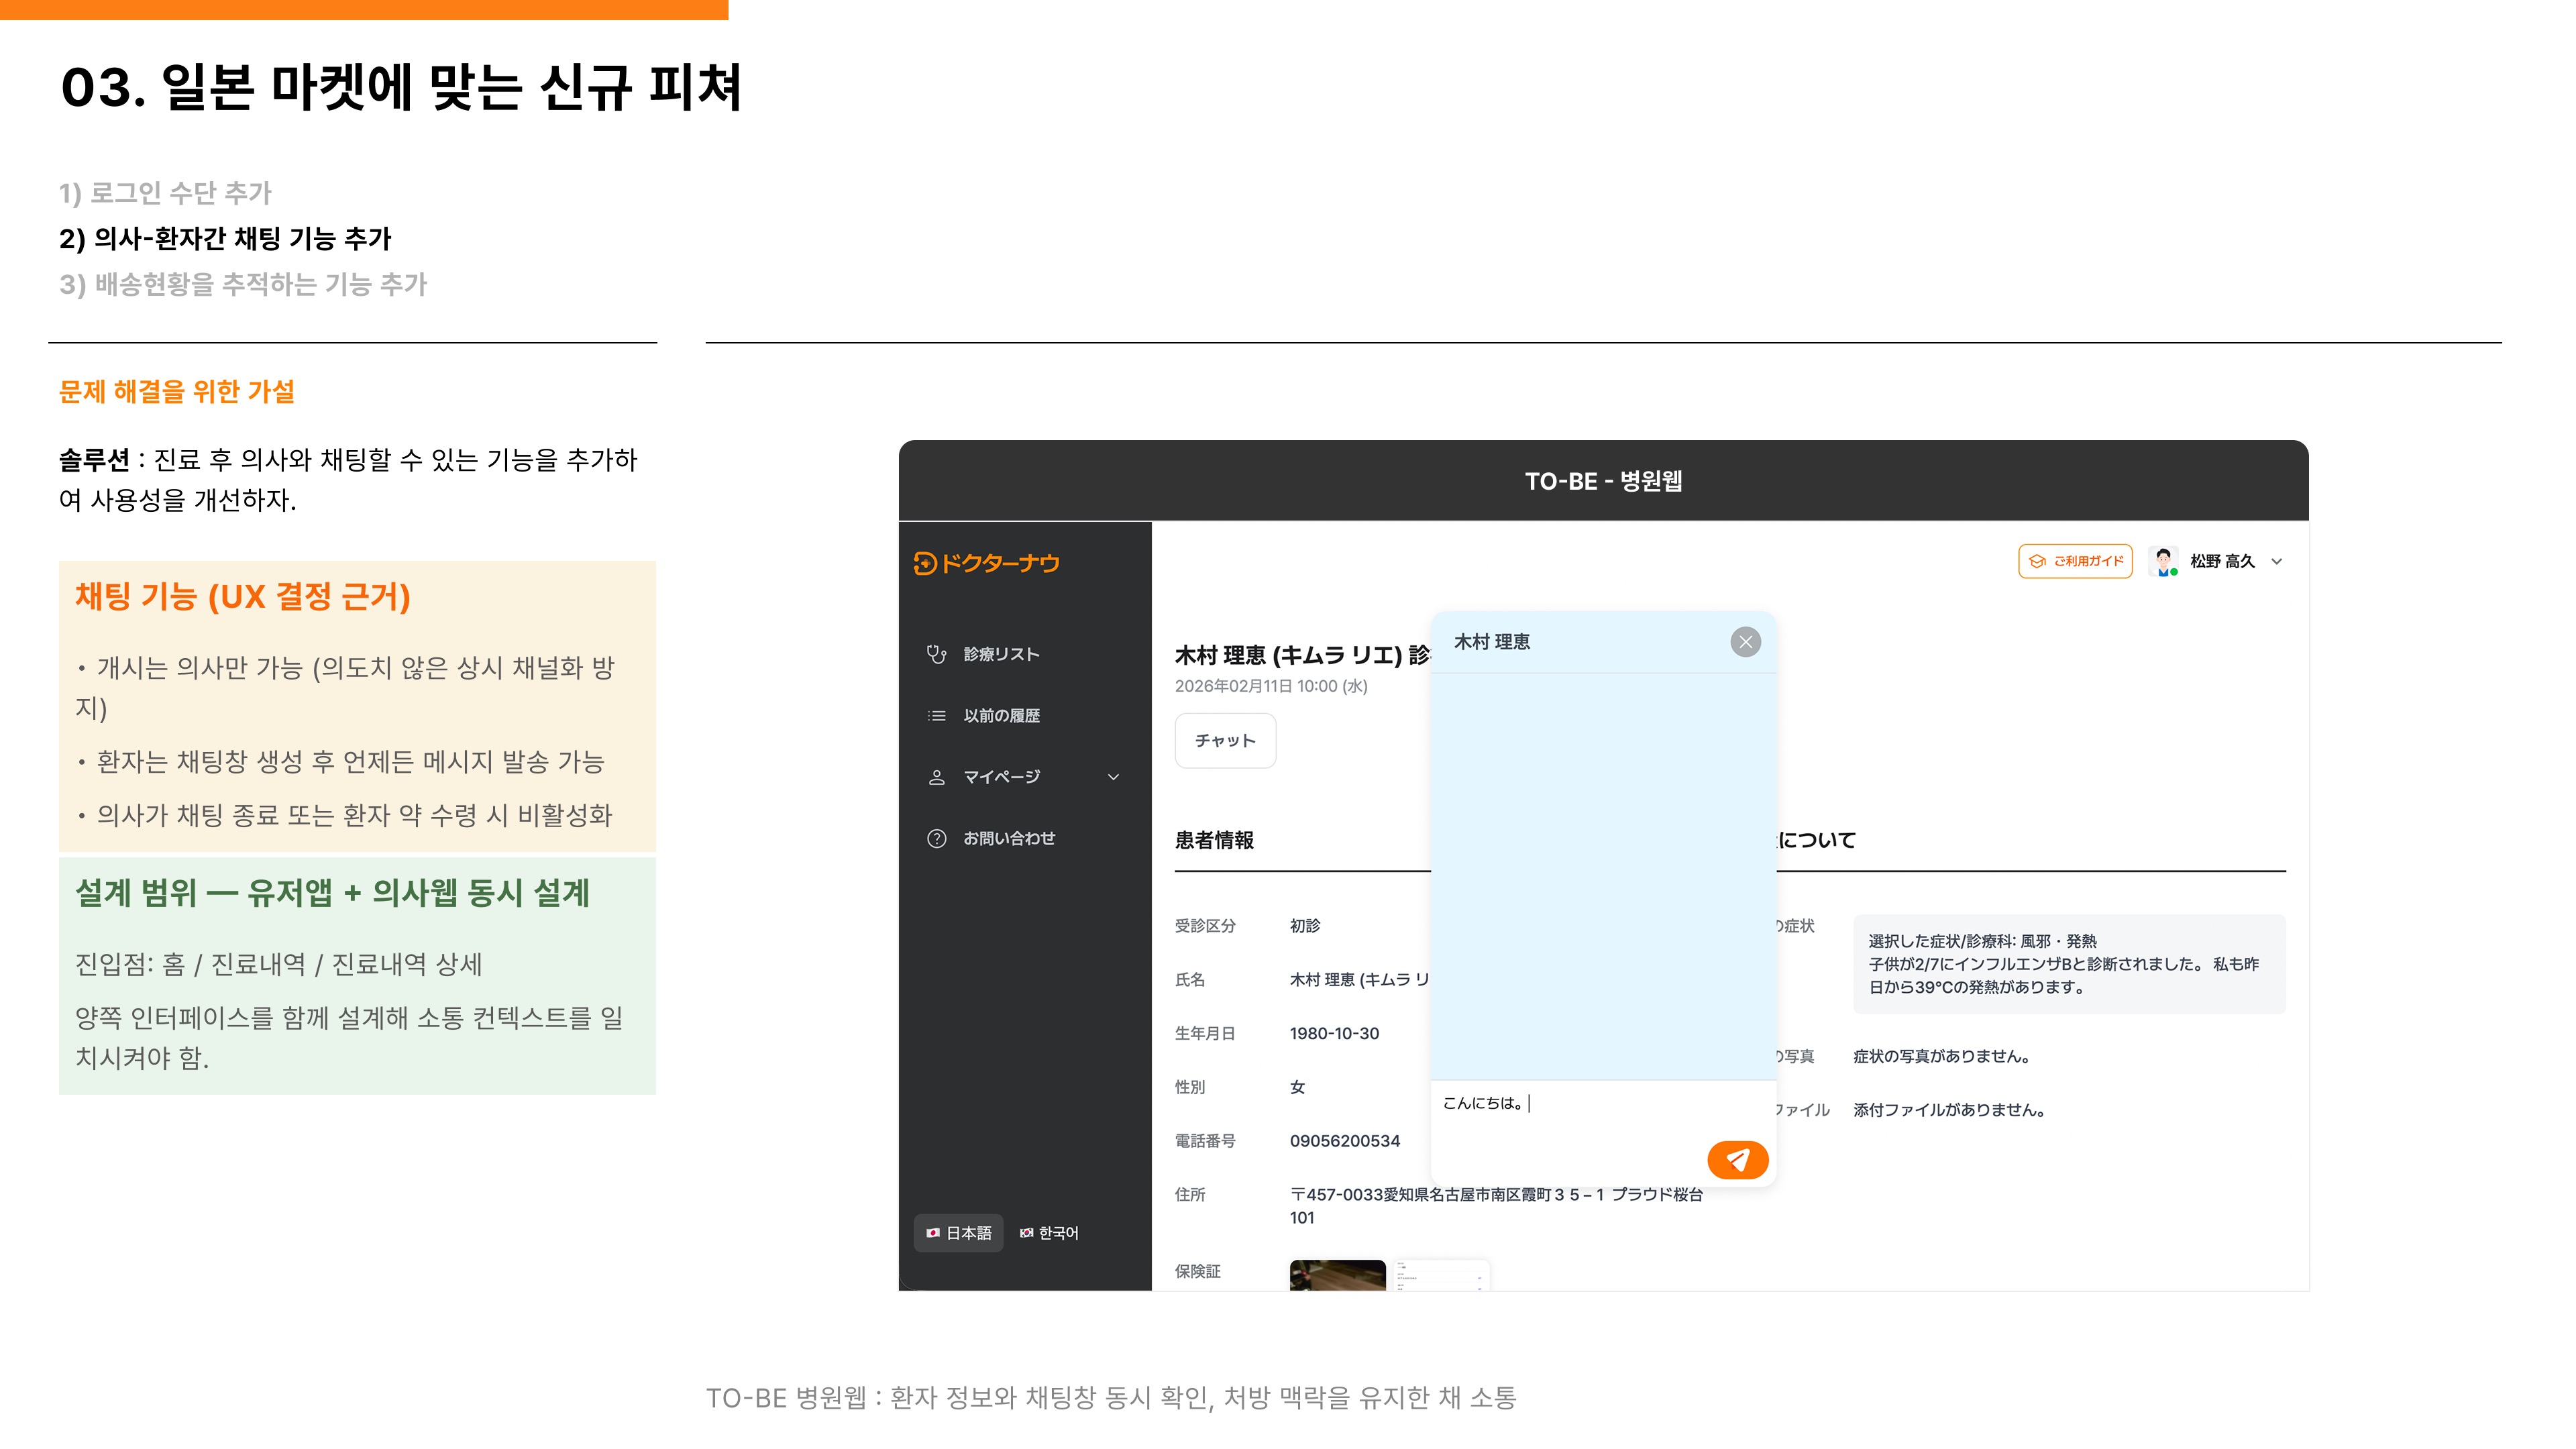Select 以前の履歴 menu label
2576x1449 pixels.
tap(1001, 716)
